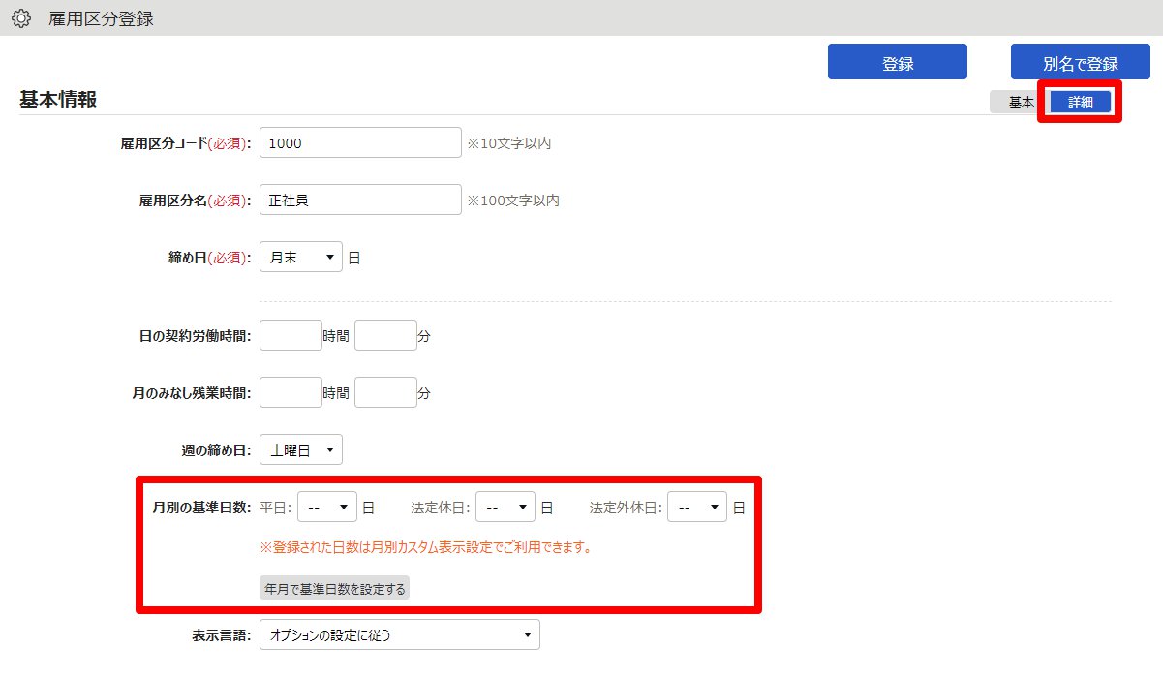Switch to the 詳細 view tab
Image resolution: width=1163 pixels, height=679 pixels.
(x=1080, y=102)
